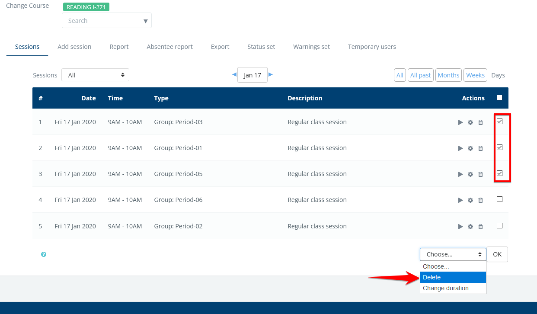Switch to the Add session tab
Screen dimensions: 537x314
point(74,47)
